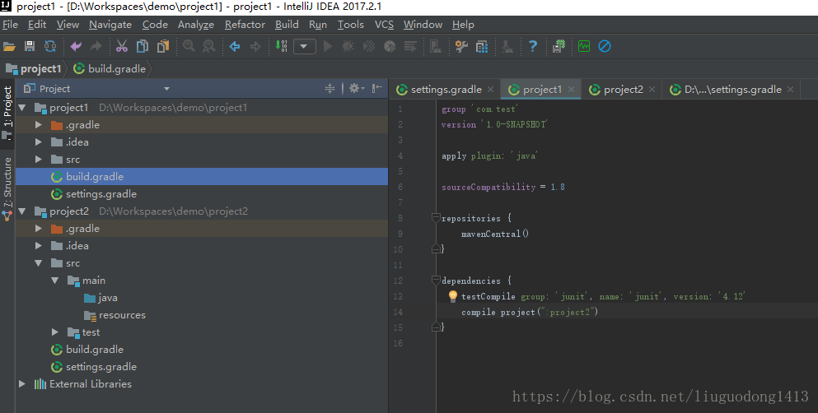
Task: Click the Synchronize toolbar icon
Action: 50,46
